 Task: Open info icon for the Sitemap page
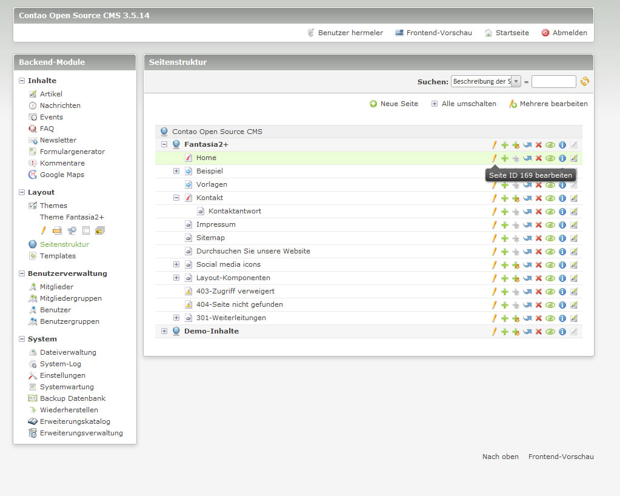point(562,238)
